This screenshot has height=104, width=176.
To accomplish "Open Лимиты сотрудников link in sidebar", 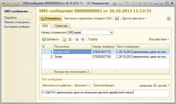I will tap(18, 22).
